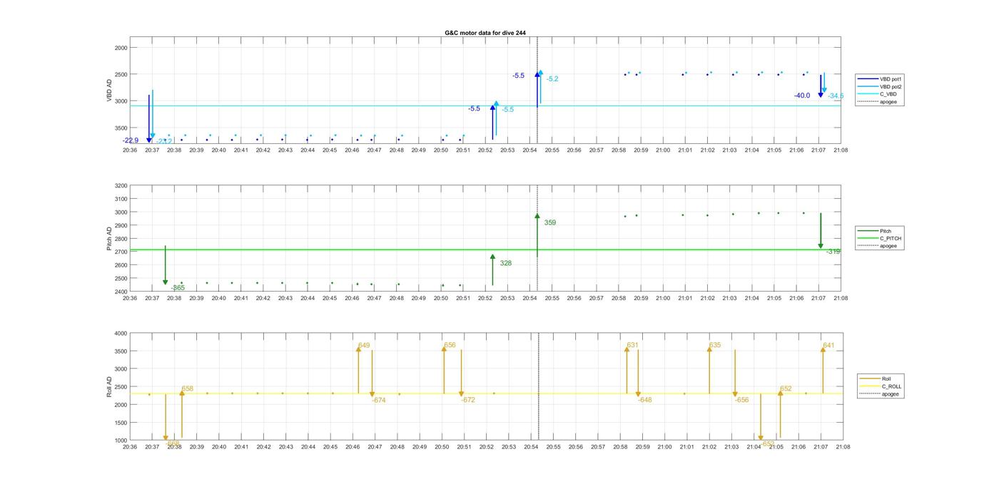Click the -40.0 dark blue down arrow

point(821,86)
